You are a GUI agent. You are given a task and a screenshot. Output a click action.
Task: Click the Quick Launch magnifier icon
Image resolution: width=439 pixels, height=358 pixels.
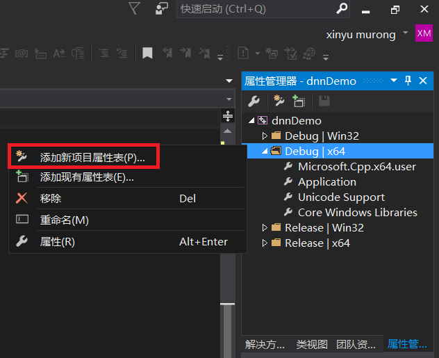[342, 8]
